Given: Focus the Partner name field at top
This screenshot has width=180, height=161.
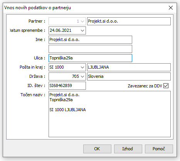Looking at the screenshot, I should (129, 21).
